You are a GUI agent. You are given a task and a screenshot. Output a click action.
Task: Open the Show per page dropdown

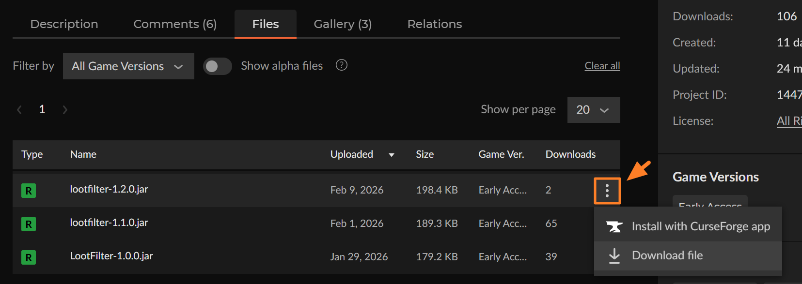click(593, 110)
